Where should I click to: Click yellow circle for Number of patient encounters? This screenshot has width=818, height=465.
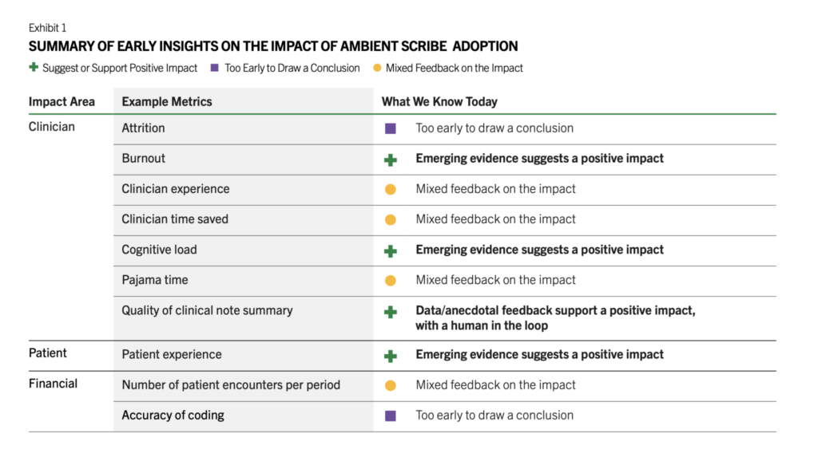click(x=390, y=386)
